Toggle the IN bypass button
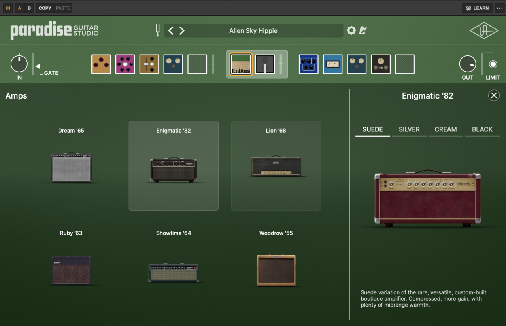This screenshot has width=506, height=326. 8,8
